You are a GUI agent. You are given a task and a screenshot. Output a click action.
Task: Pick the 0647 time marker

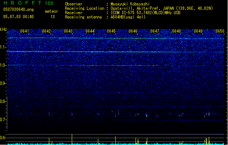coord(155,32)
